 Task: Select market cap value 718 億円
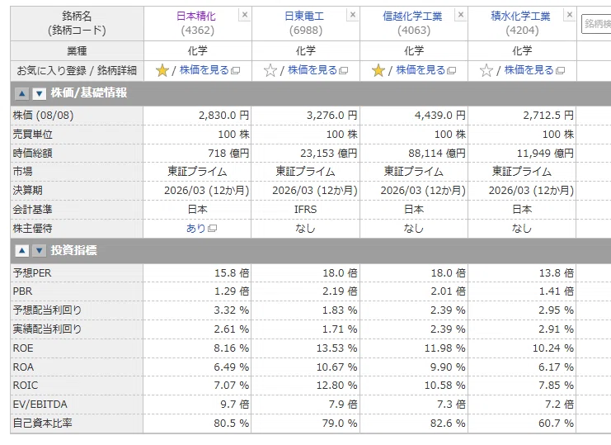[228, 154]
